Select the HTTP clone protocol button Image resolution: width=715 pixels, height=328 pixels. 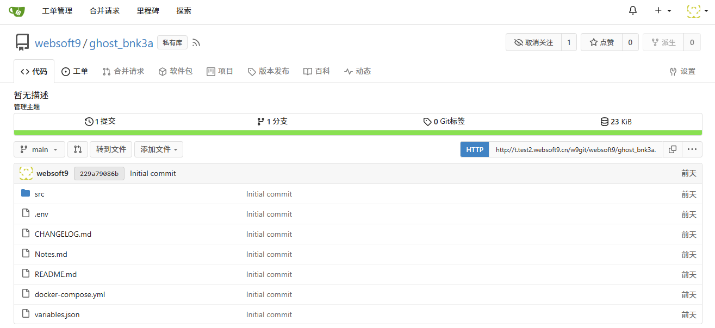[x=475, y=149]
